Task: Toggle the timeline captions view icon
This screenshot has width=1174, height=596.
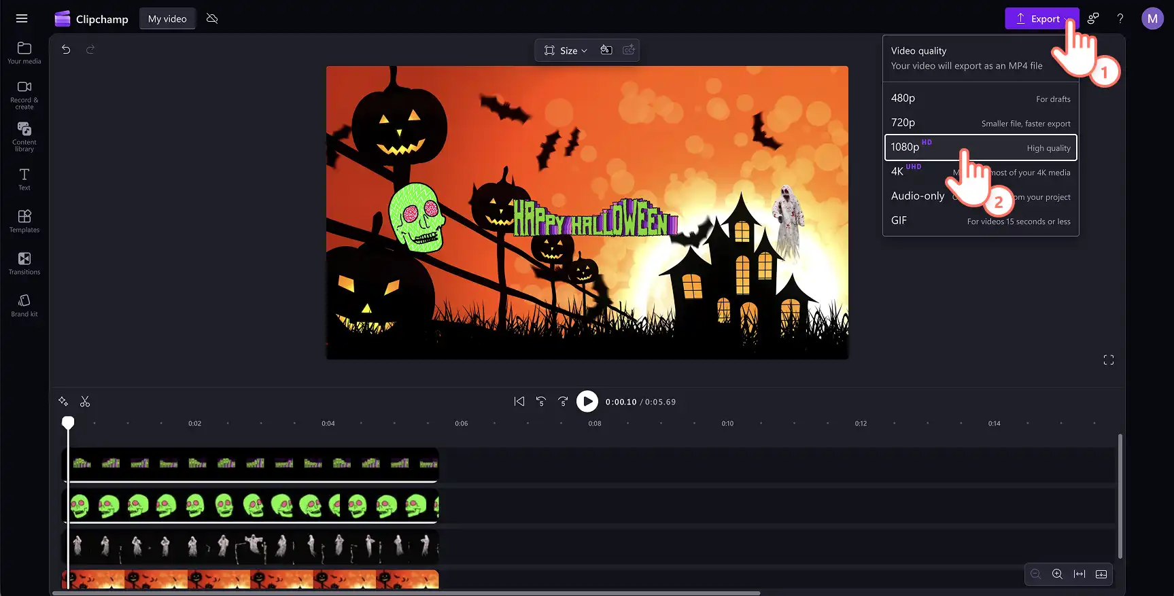Action: 1101,574
